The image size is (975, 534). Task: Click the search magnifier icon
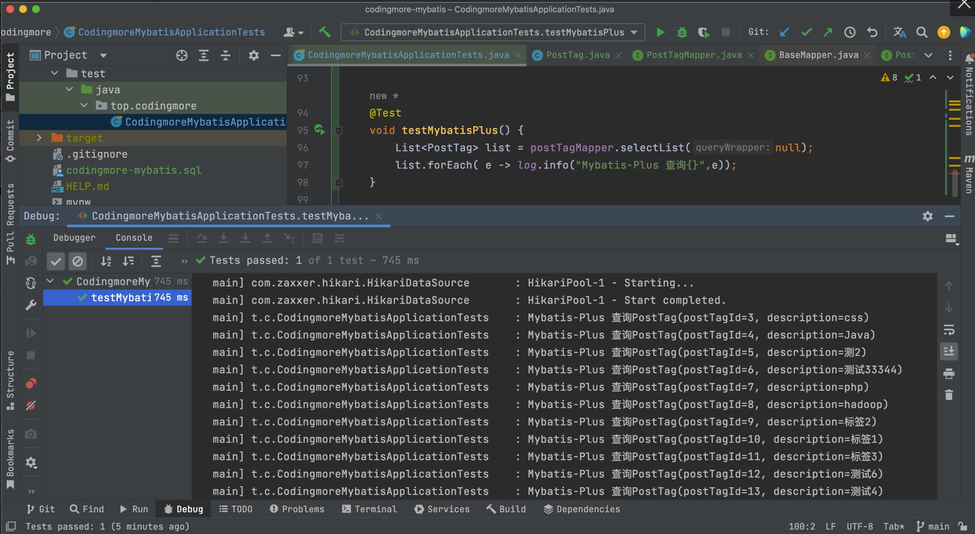click(921, 32)
